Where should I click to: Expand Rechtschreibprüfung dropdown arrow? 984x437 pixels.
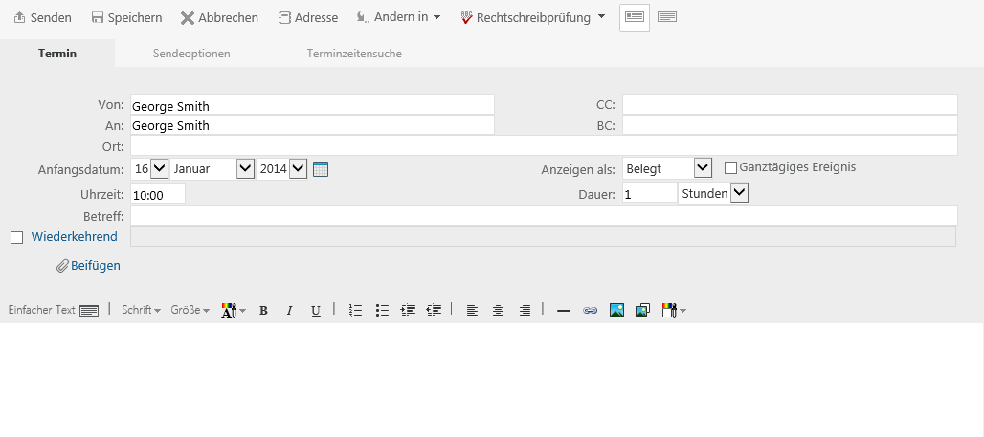(x=601, y=17)
